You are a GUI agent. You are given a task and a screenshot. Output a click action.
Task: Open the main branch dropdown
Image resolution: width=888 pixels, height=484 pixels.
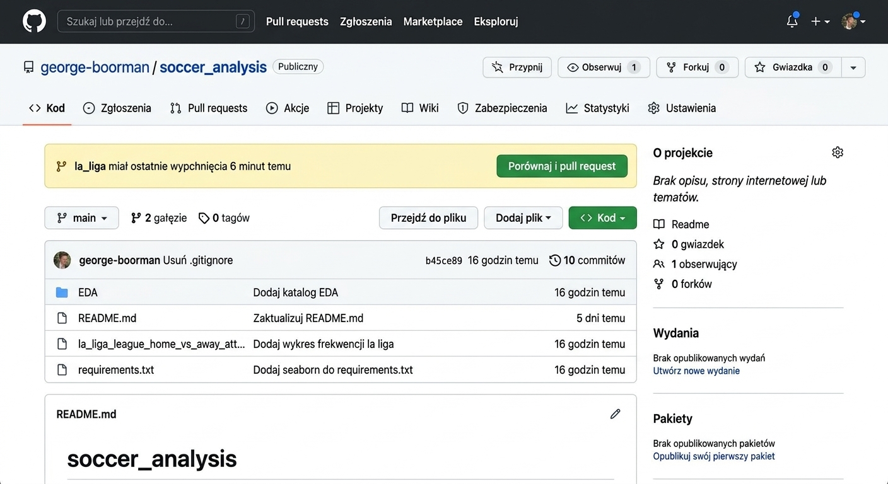click(x=81, y=218)
